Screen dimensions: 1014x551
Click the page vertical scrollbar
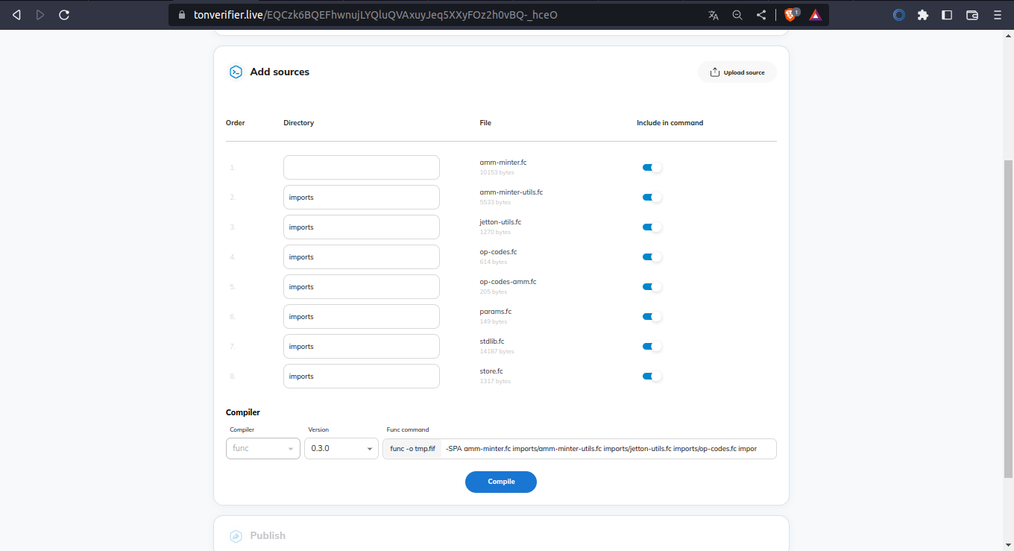(1009, 318)
